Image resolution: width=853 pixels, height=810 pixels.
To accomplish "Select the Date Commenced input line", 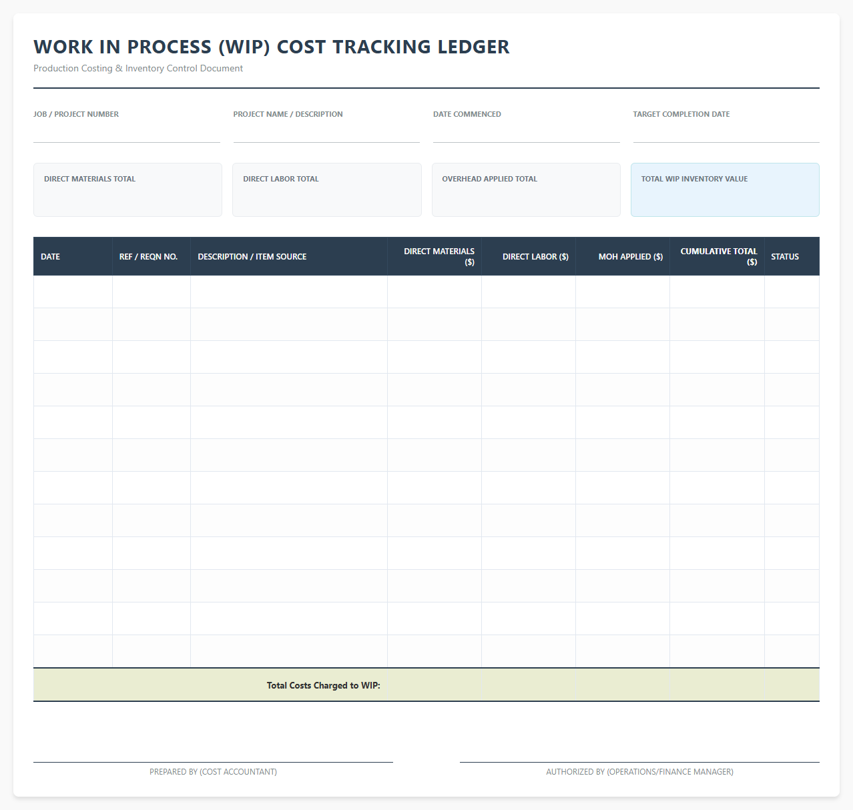I will point(527,132).
